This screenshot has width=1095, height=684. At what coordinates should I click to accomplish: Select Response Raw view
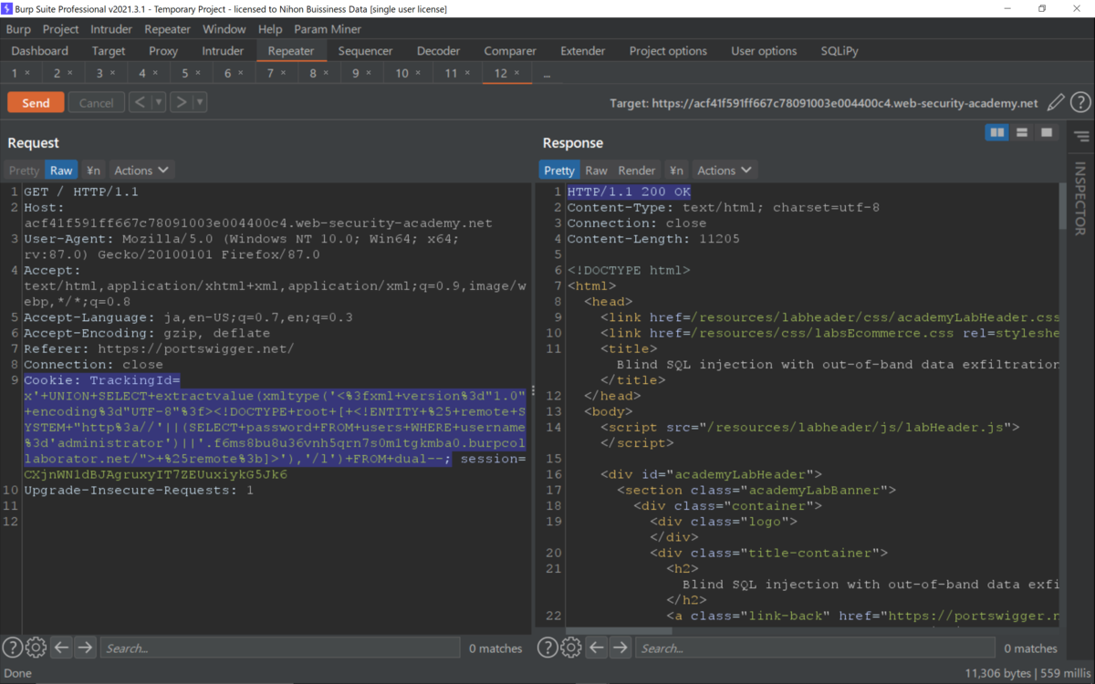pyautogui.click(x=596, y=171)
